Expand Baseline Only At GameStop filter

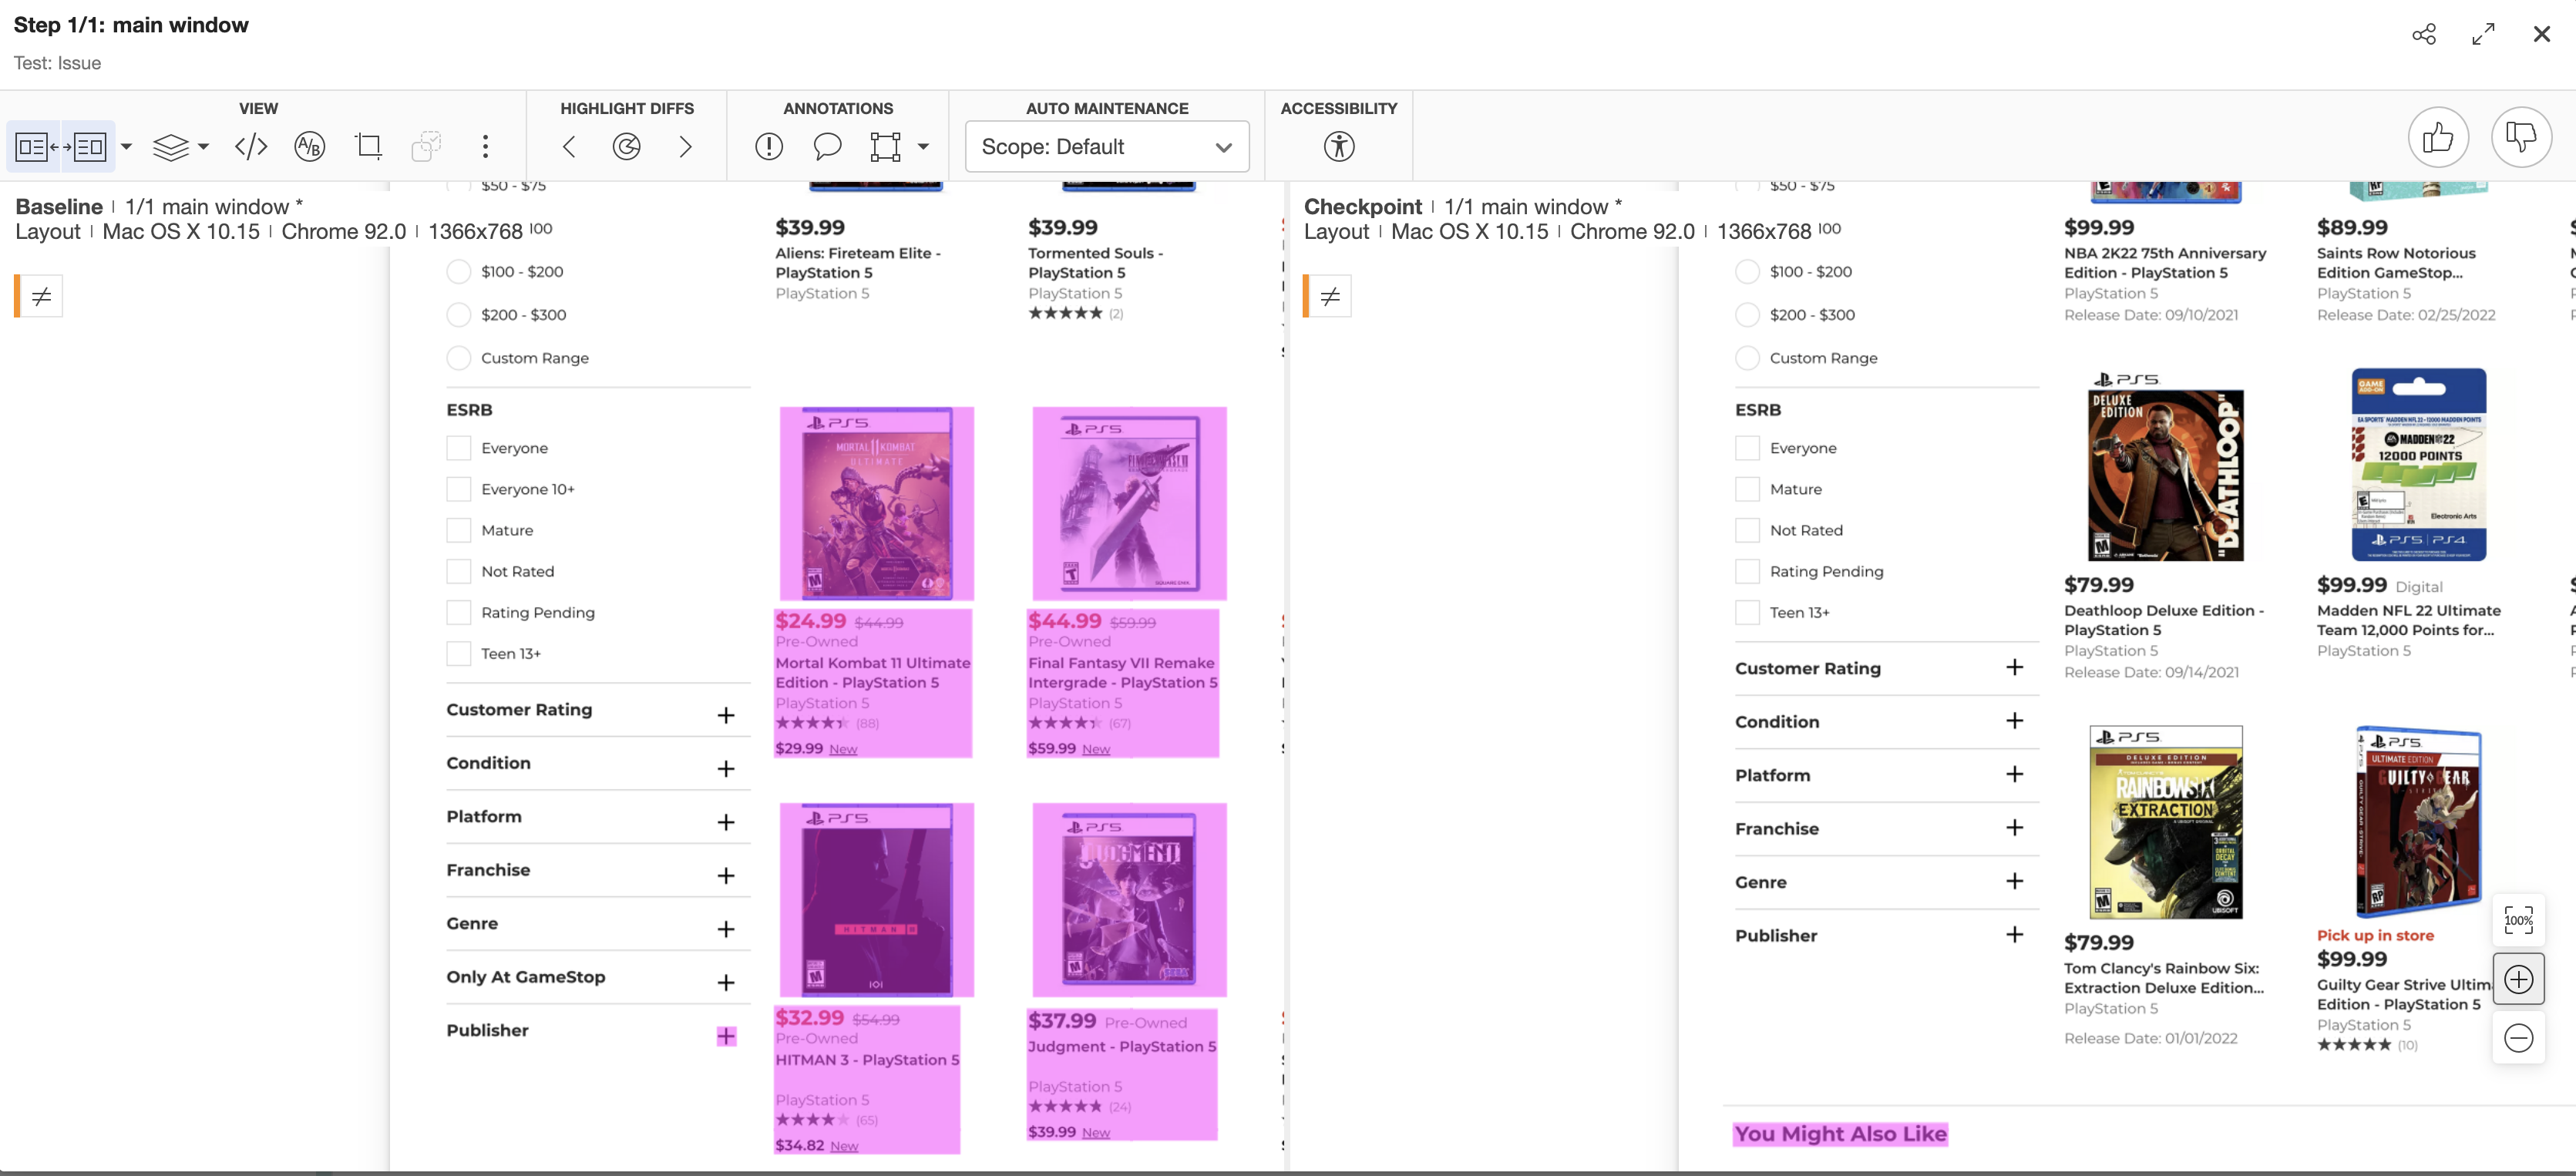pos(726,983)
